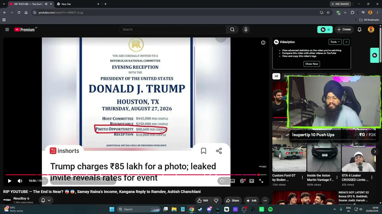382x214 pixels.
Task: Go to the browser home page
Action: (26, 12)
